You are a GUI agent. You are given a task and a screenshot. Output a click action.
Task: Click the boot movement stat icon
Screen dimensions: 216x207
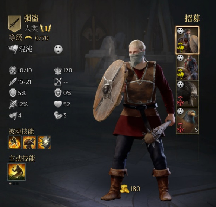(58, 115)
